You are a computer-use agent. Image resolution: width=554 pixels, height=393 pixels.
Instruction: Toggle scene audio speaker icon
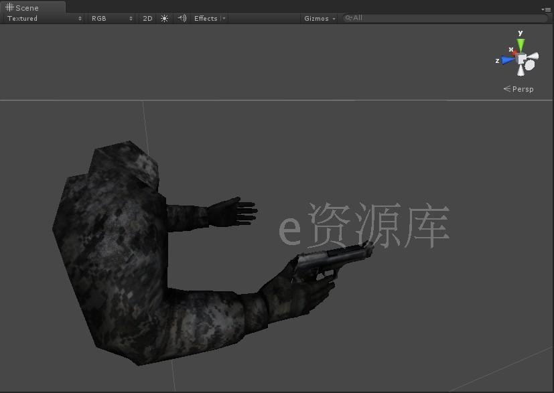(x=182, y=18)
